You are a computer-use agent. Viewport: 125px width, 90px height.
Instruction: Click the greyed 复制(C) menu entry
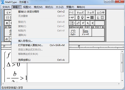[40, 26]
